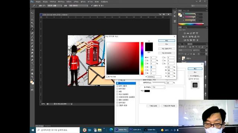This screenshot has width=238, height=133.
Task: Open the Edit (편집) menu
Action: (45, 1)
